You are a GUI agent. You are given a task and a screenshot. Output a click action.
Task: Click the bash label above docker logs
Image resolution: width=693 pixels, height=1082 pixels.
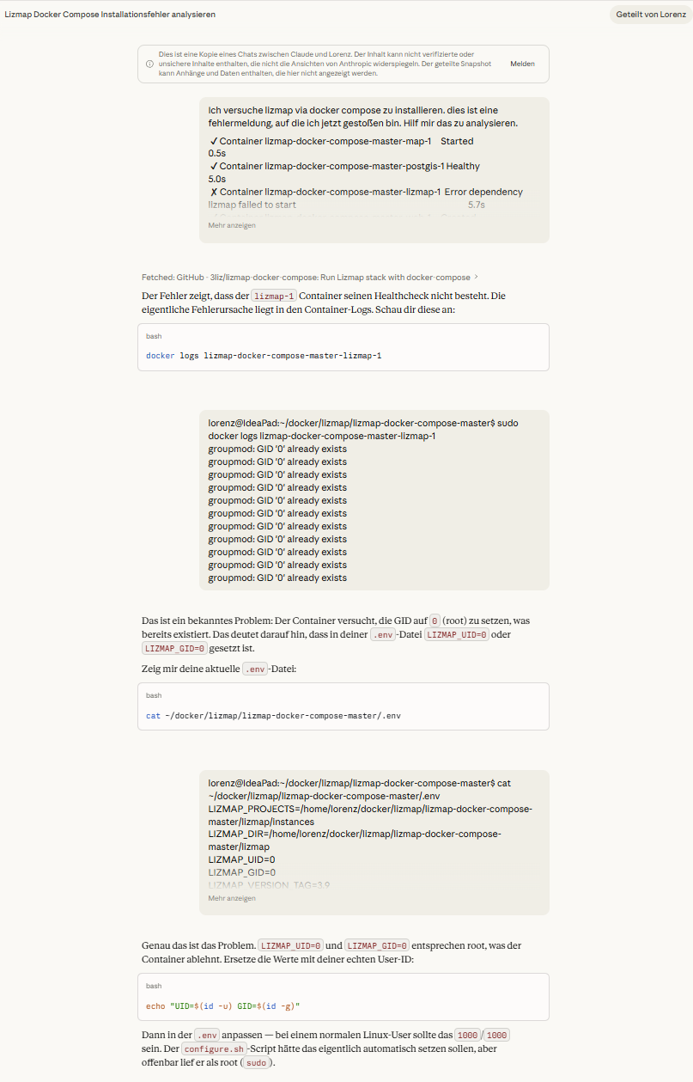pyautogui.click(x=154, y=336)
